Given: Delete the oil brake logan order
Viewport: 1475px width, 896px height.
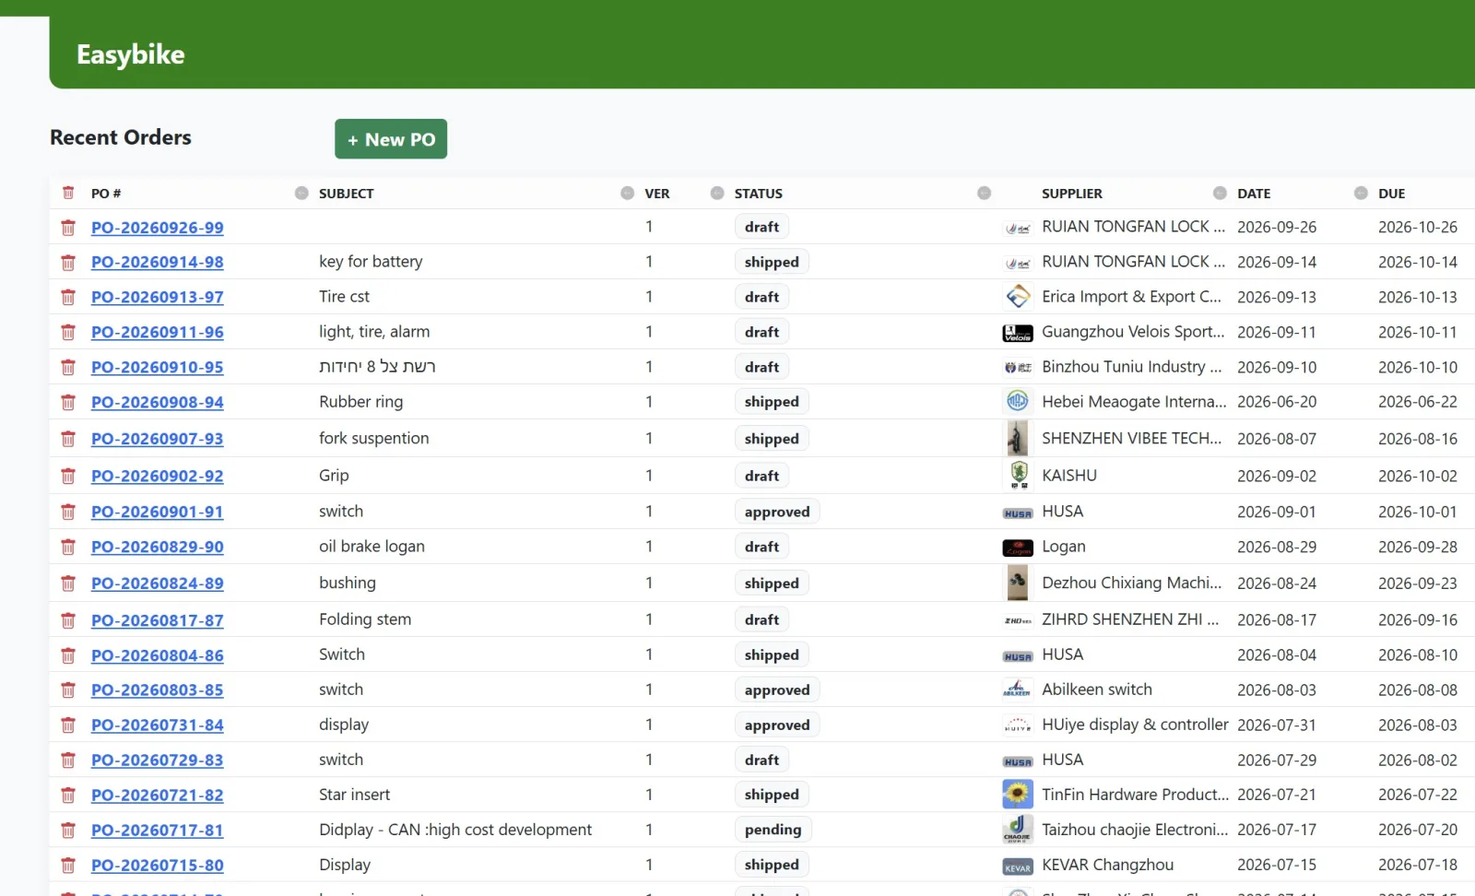Looking at the screenshot, I should (68, 548).
